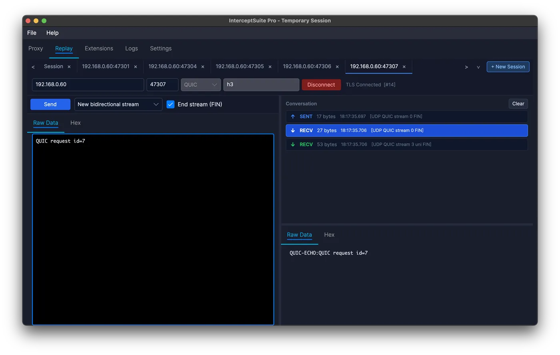Select the Session tab
The height and width of the screenshot is (355, 560).
[54, 66]
